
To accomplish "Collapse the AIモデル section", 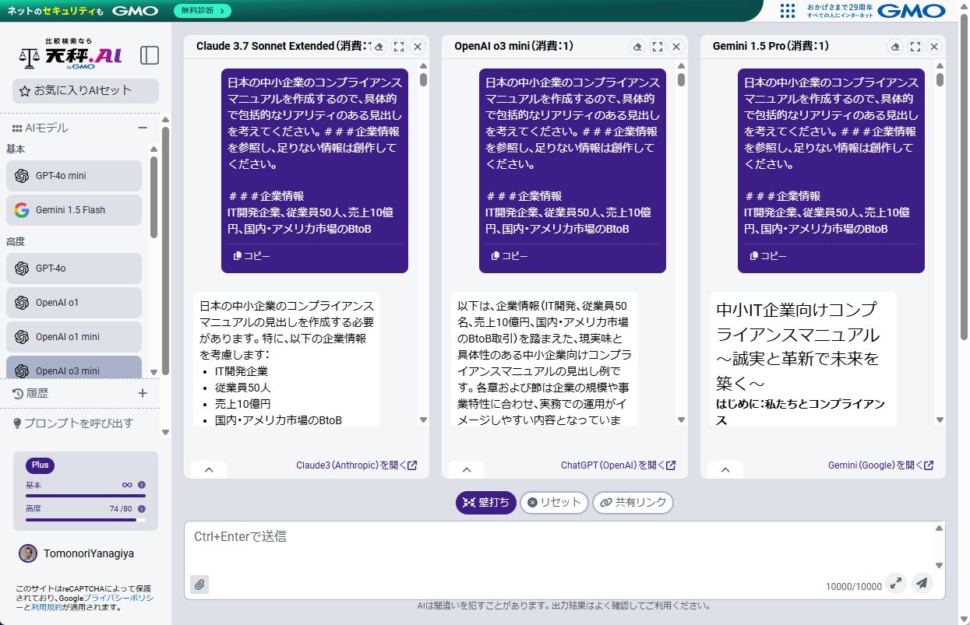I will pyautogui.click(x=143, y=128).
